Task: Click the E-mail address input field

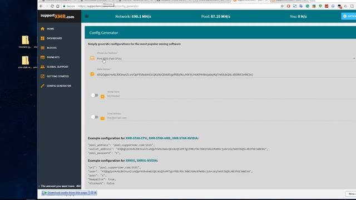Action: (x=231, y=118)
